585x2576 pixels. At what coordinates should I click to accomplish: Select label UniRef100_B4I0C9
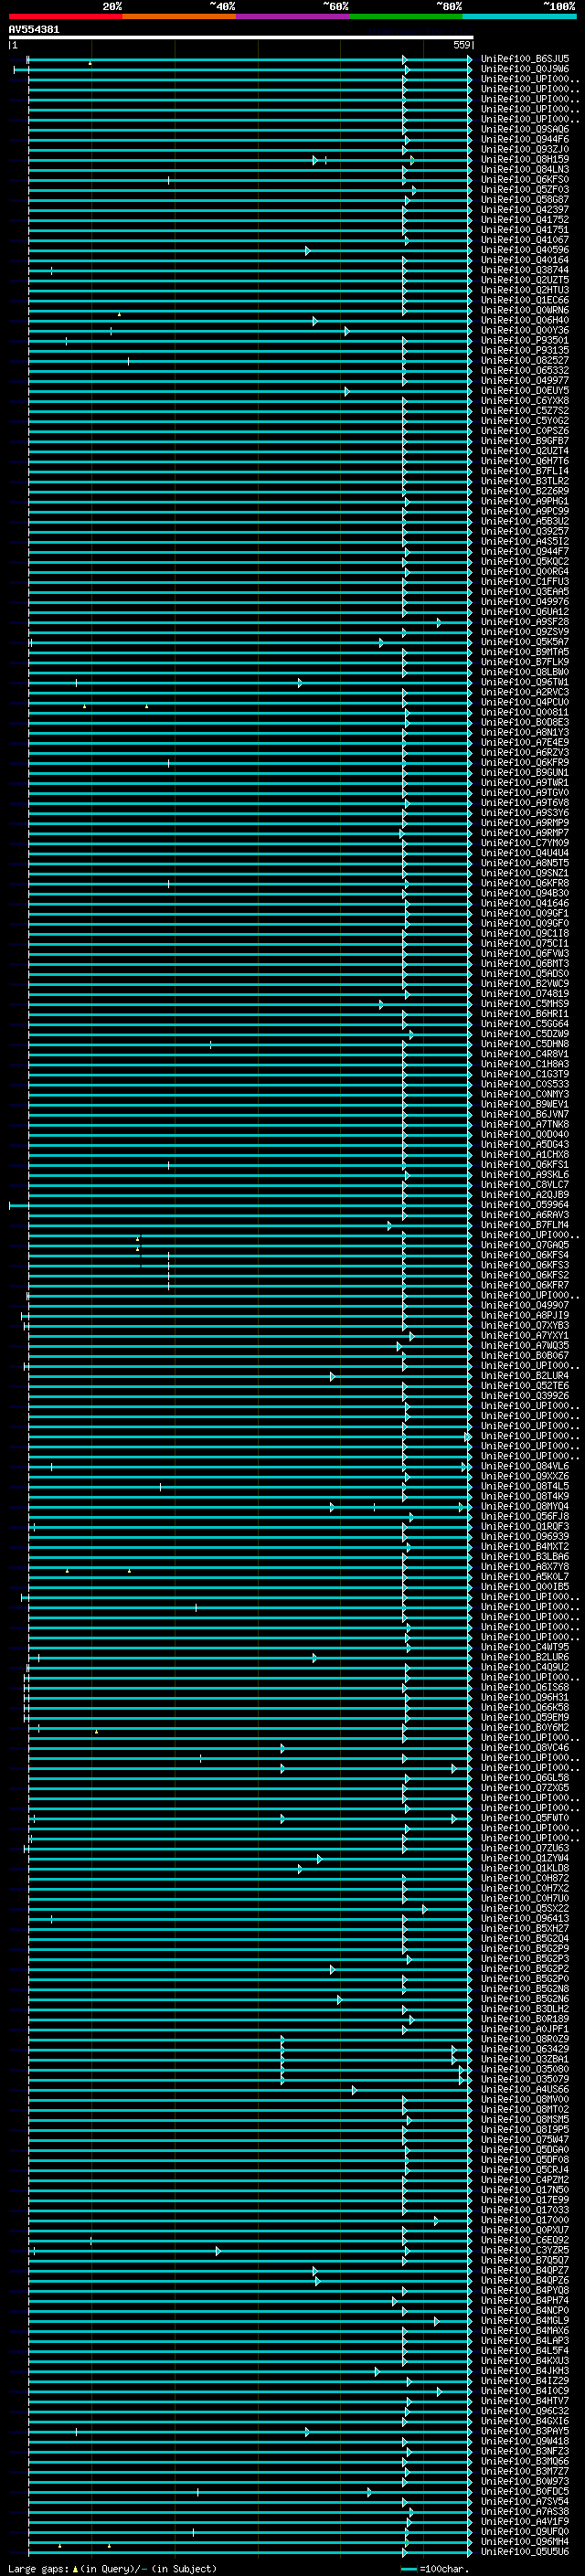point(525,2391)
